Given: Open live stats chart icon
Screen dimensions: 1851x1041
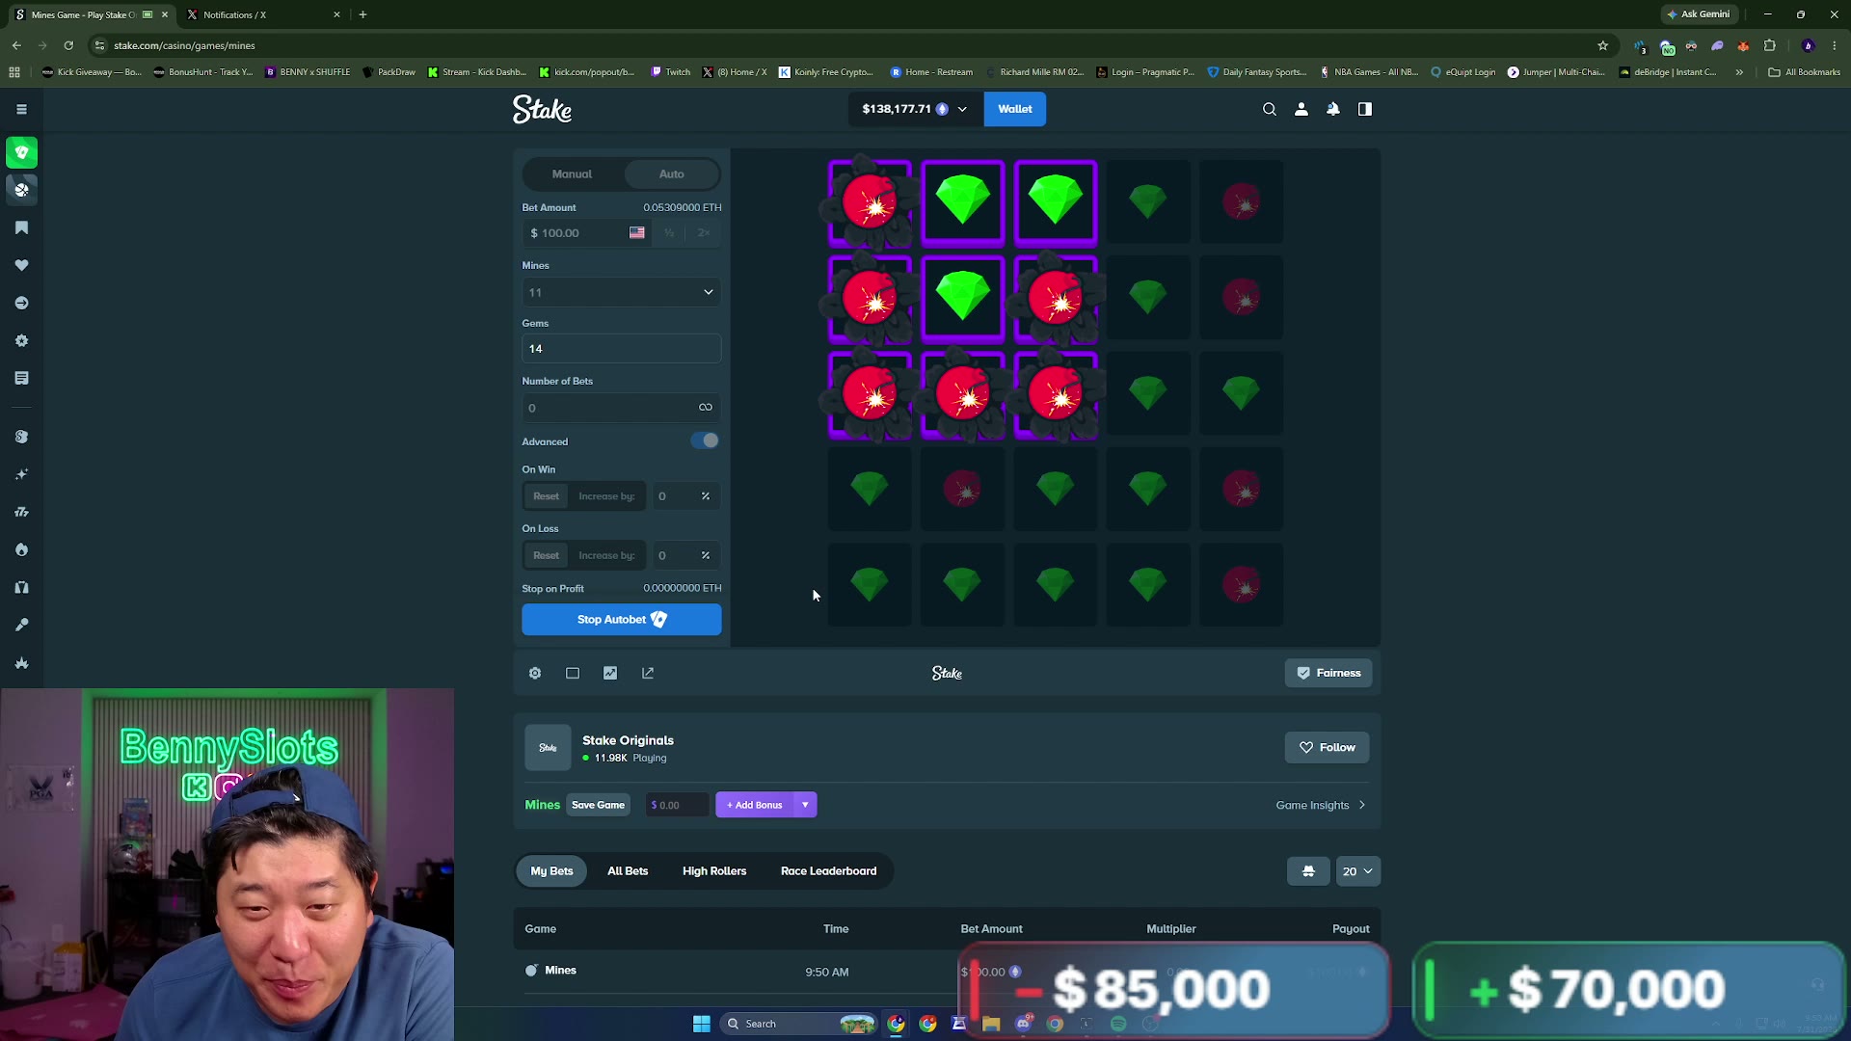Looking at the screenshot, I should point(610,673).
